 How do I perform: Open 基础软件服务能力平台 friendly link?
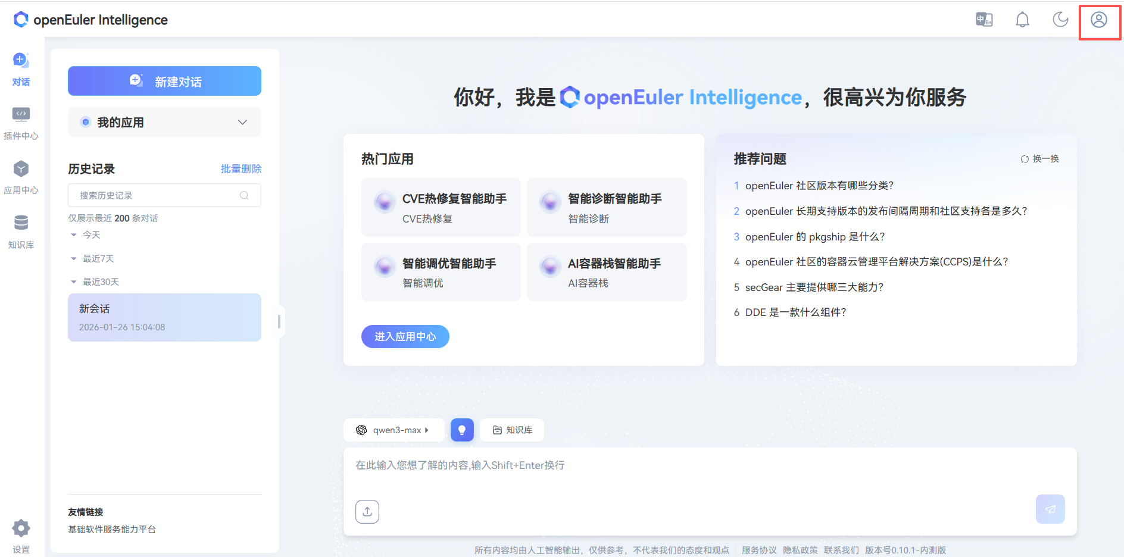pyautogui.click(x=112, y=529)
